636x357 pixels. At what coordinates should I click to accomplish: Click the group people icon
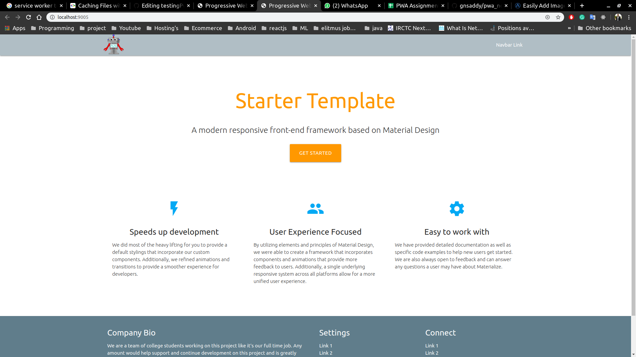tap(315, 209)
